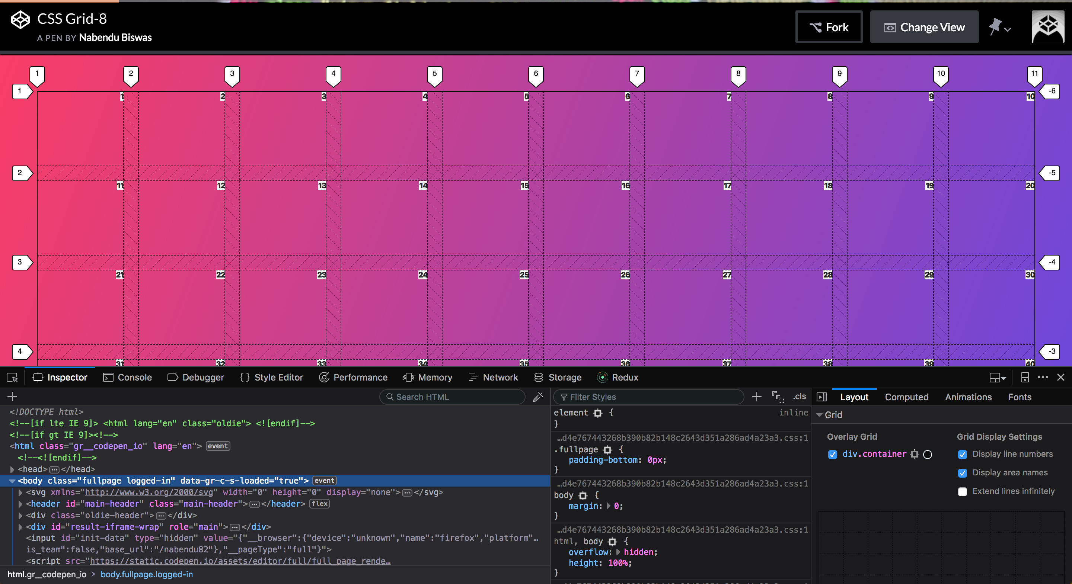Click the event badge on html element
The image size is (1072, 584).
(218, 446)
